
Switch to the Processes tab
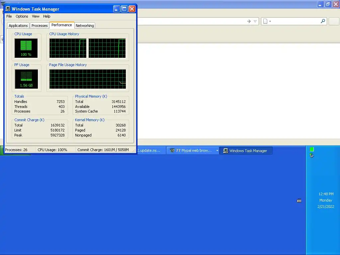tap(40, 26)
